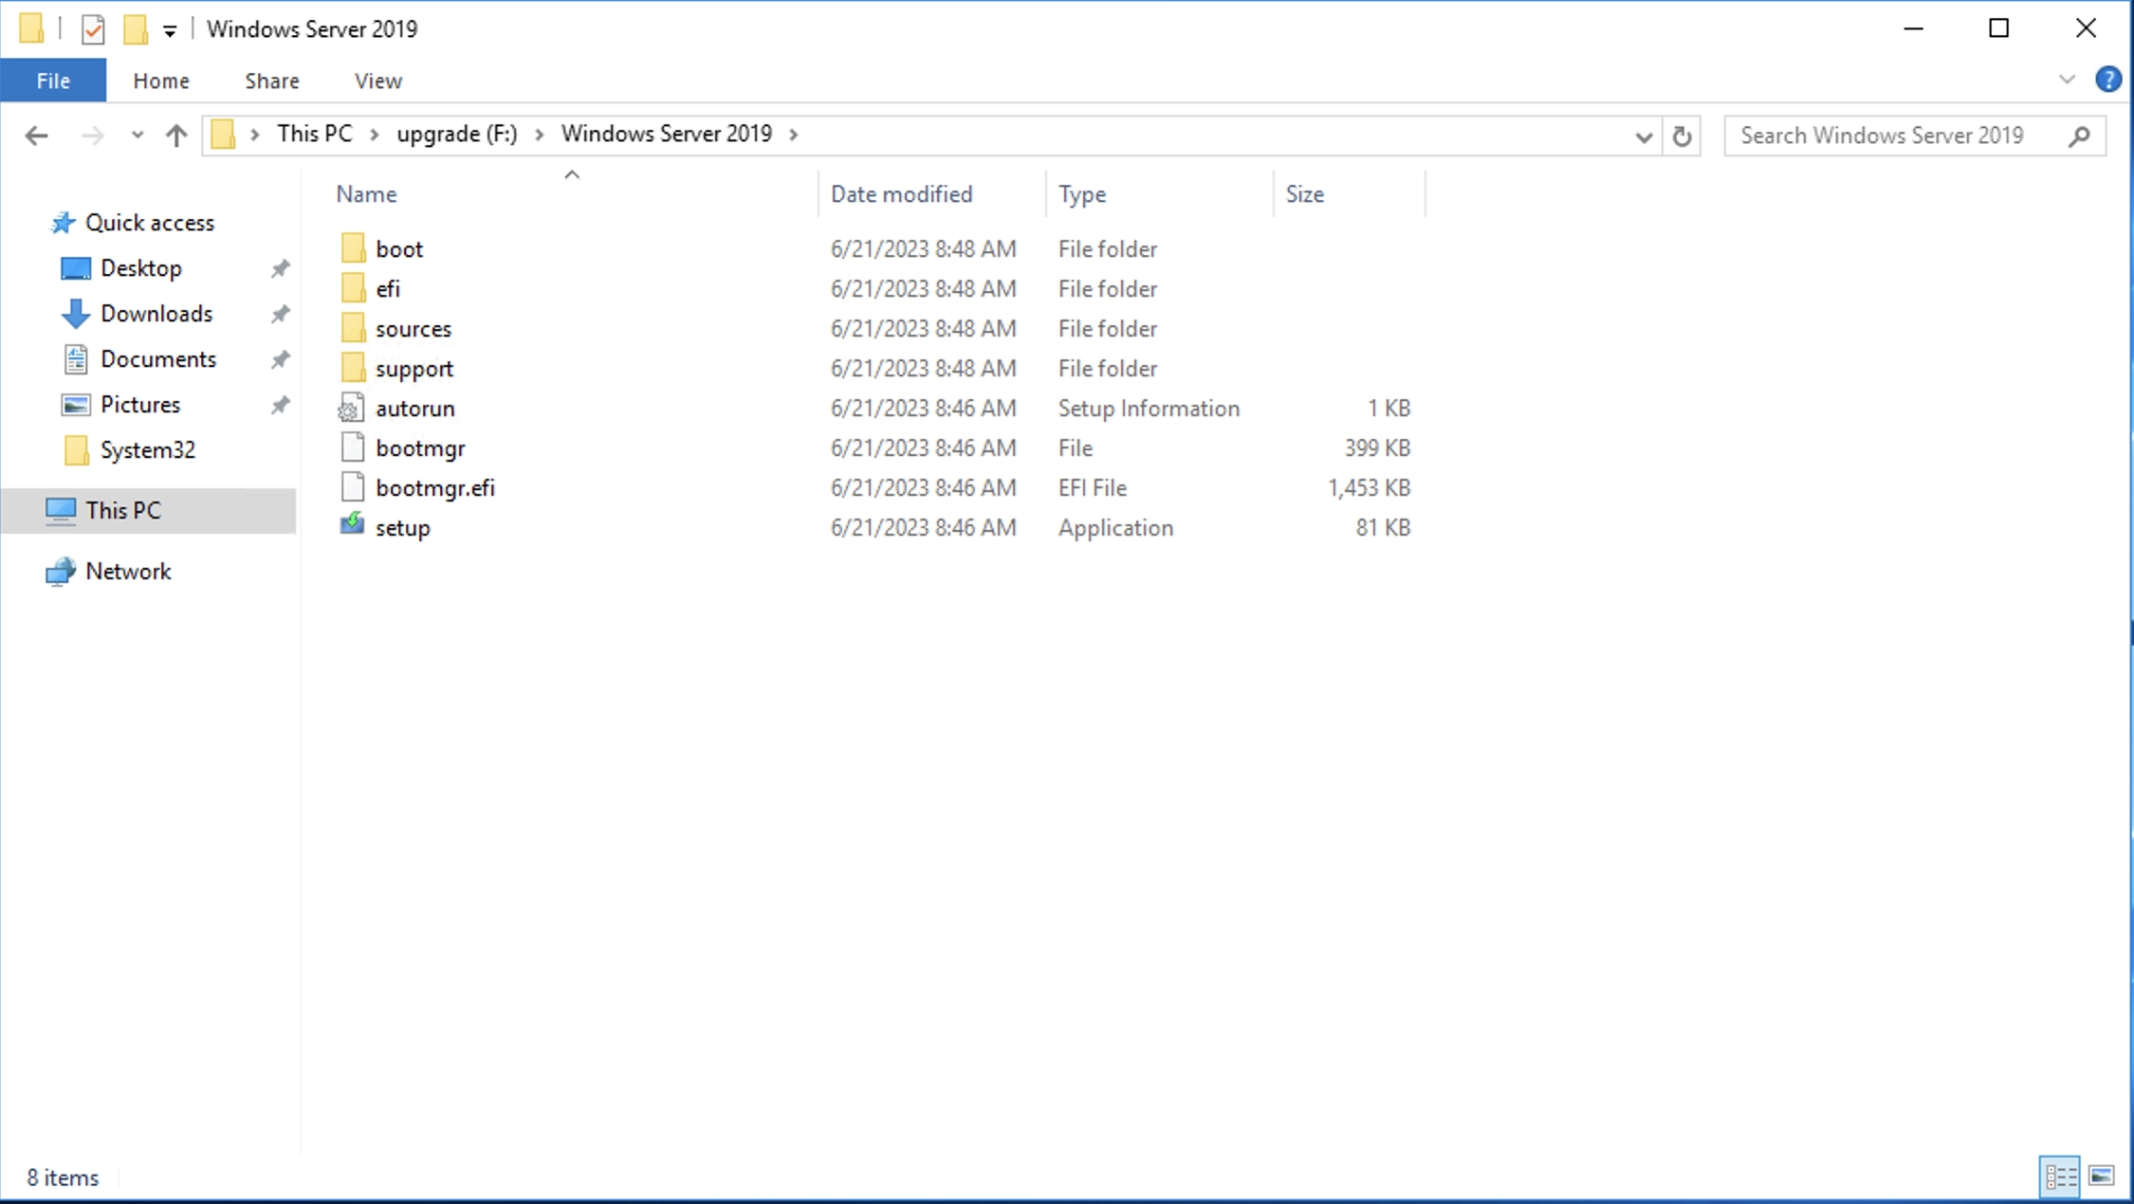This screenshot has height=1204, width=2134.
Task: Click Properties icon in Quick Access Toolbar
Action: pos(93,29)
